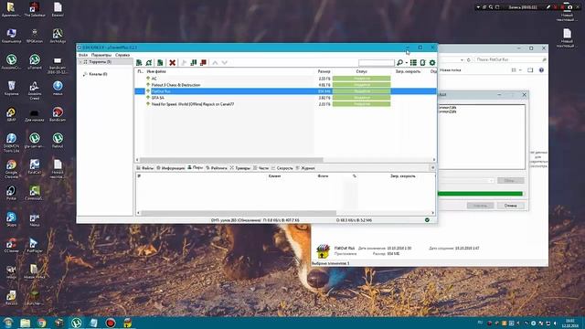Click the Windows Start button
585x329 pixels.
click(8, 323)
